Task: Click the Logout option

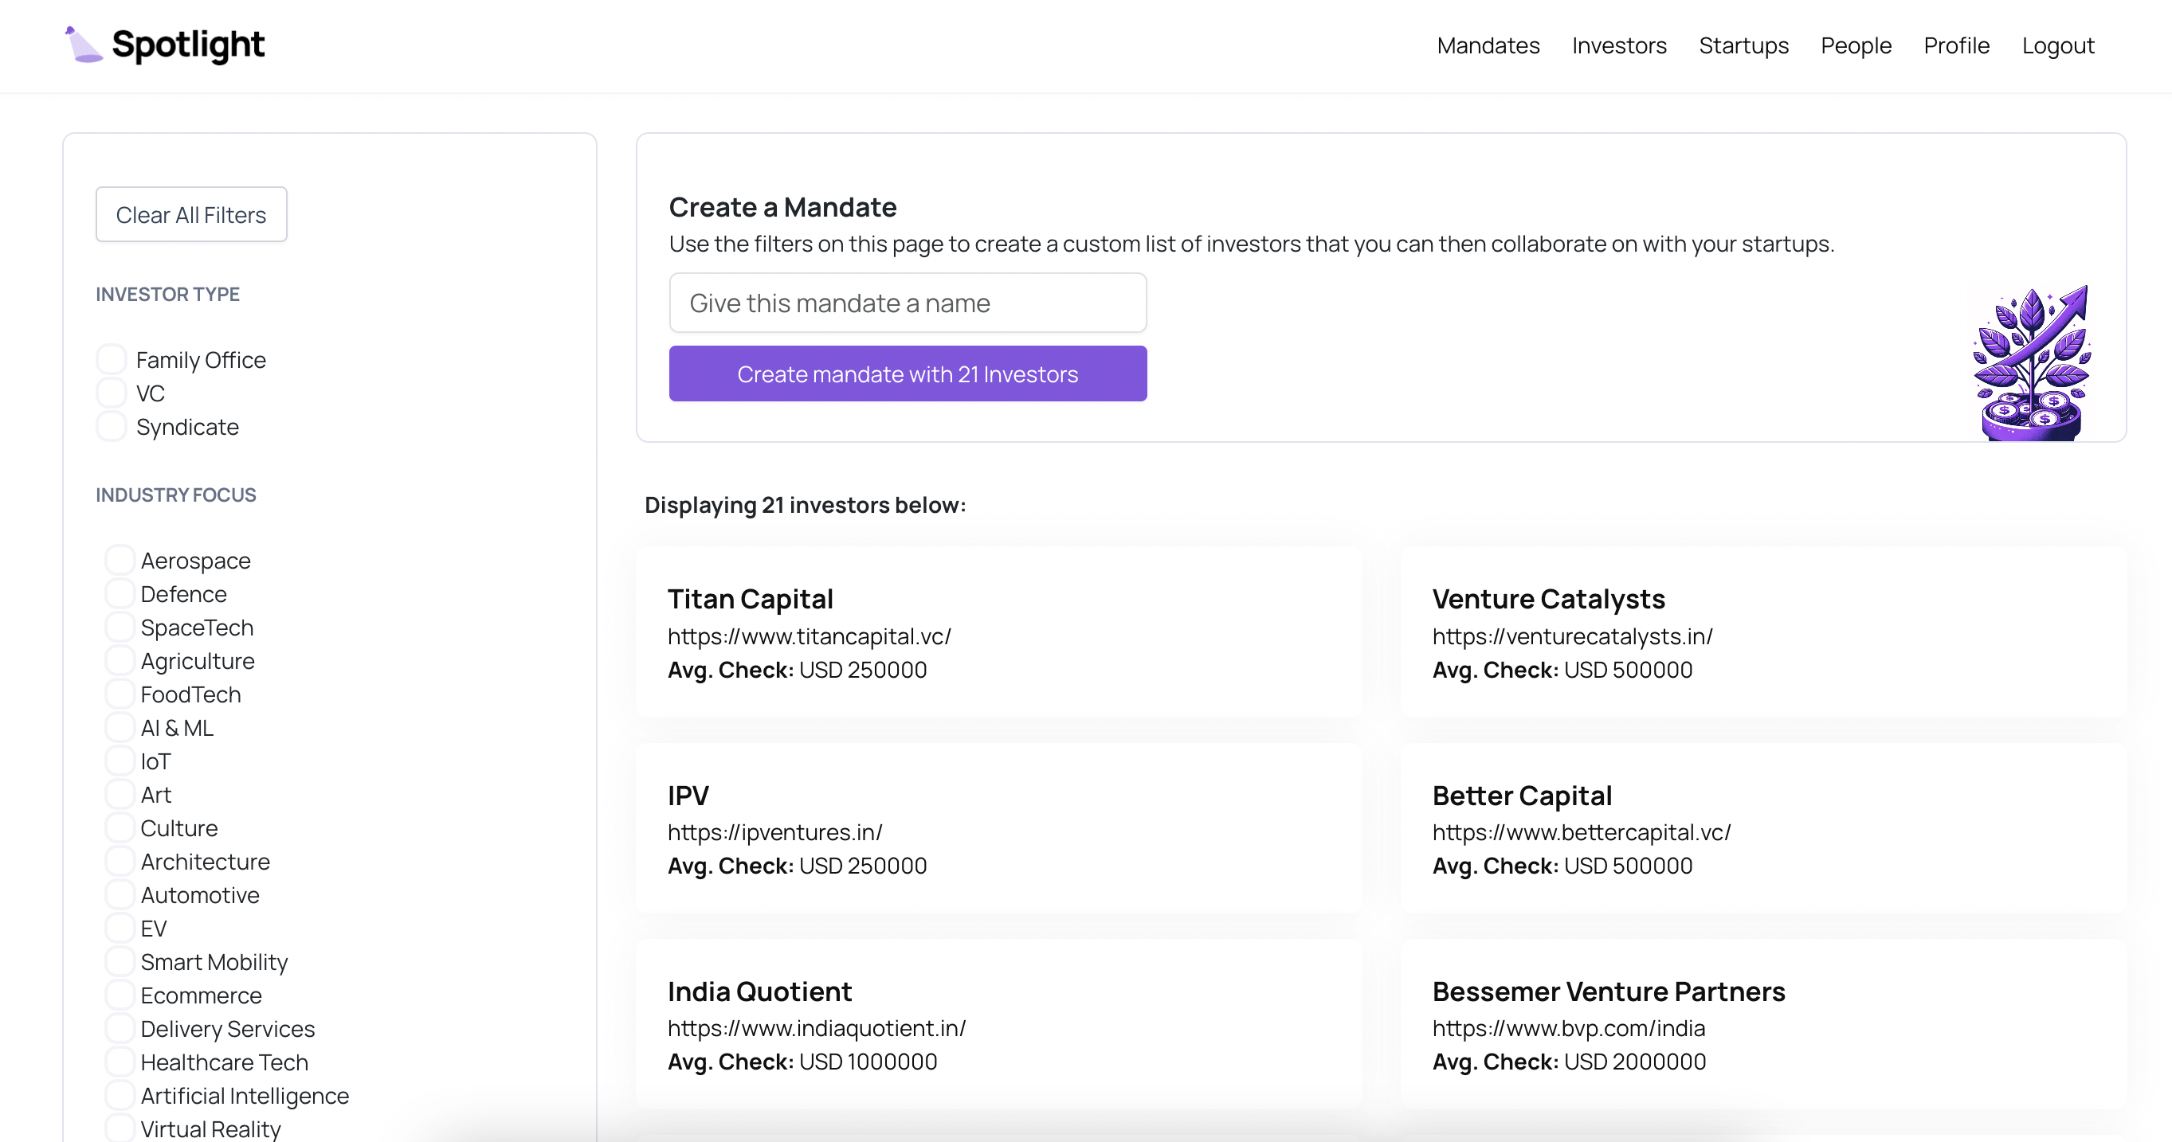Action: click(2057, 45)
